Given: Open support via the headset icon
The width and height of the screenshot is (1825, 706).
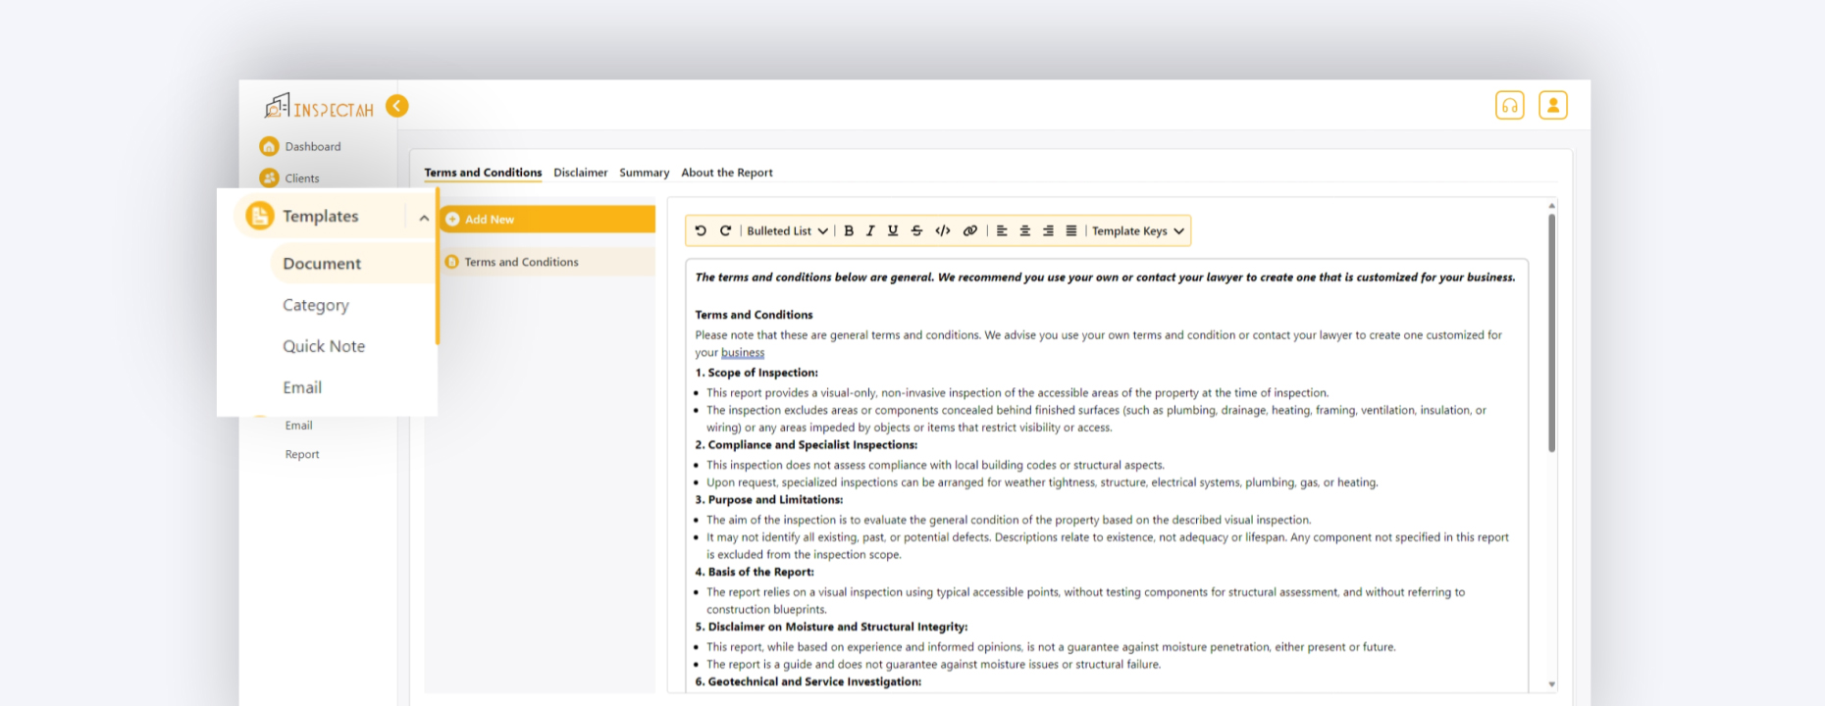Looking at the screenshot, I should coord(1509,105).
